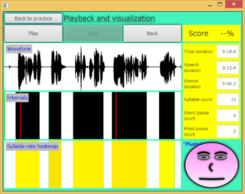The width and height of the screenshot is (245, 194).
Task: Click the Back to practice button
Action: tap(33, 18)
